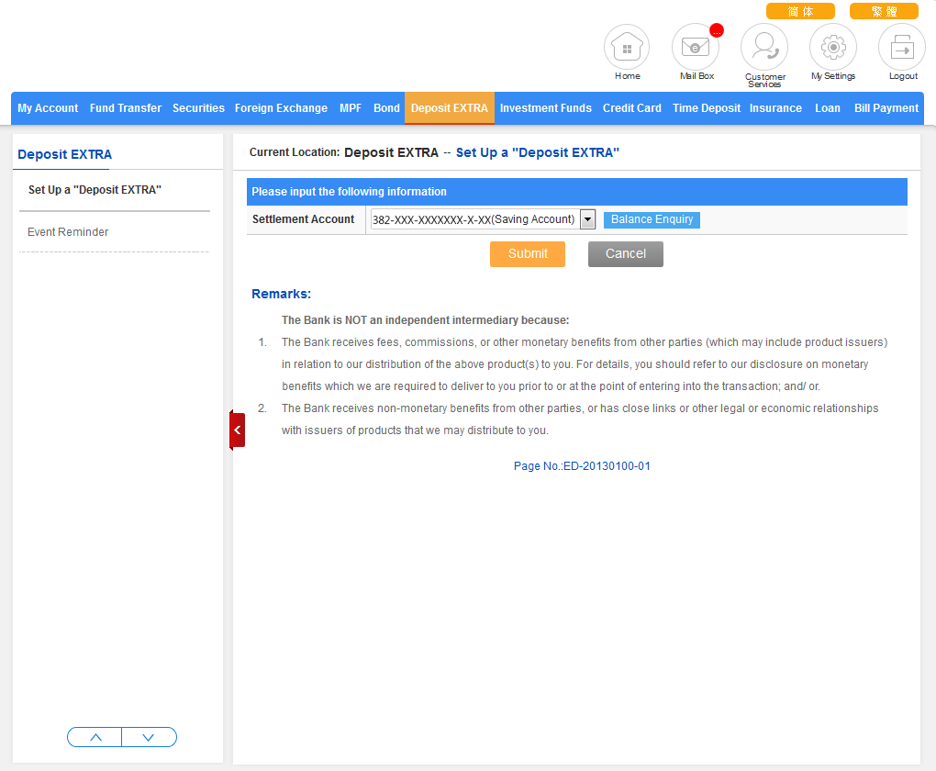Expand the Settlement Account dropdown
Viewport: 936px width, 771px height.
pyautogui.click(x=587, y=219)
